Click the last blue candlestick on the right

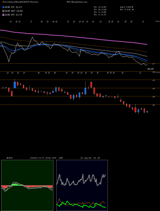coord(147,112)
